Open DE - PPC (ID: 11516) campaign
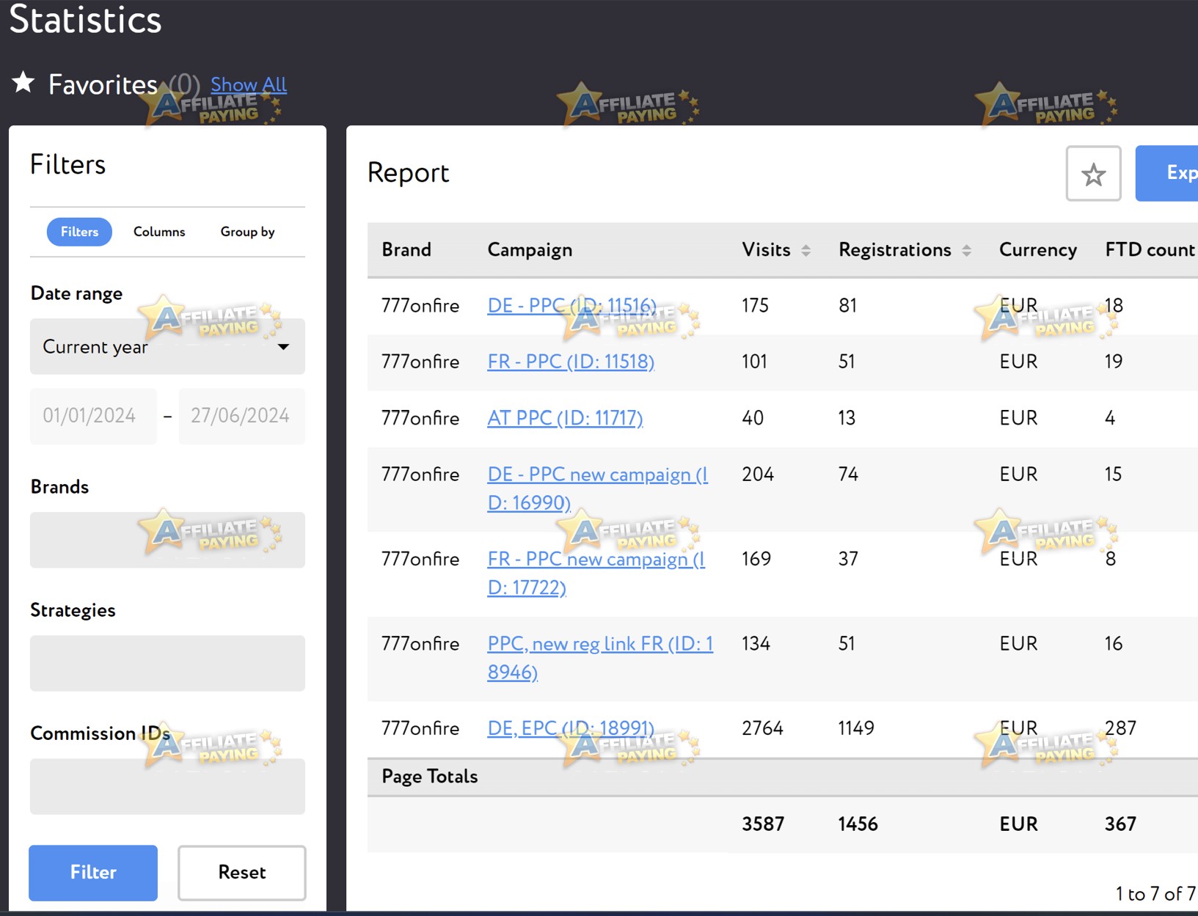 pos(571,305)
